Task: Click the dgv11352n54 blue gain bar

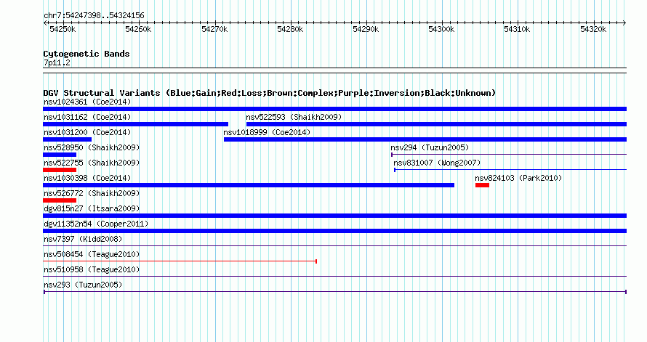Action: click(x=334, y=231)
